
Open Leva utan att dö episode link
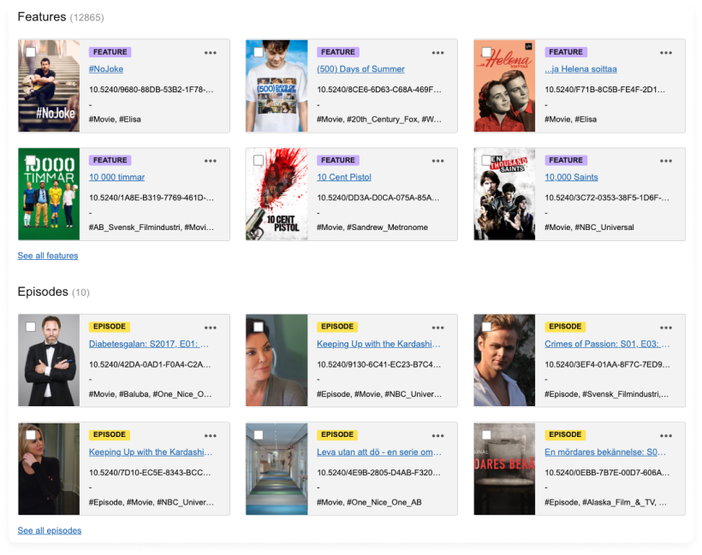378,452
